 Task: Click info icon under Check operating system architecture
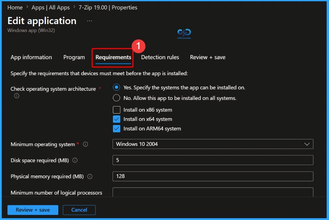coord(17,96)
